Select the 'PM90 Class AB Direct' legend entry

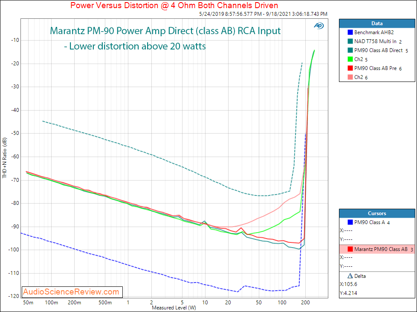pos(379,50)
